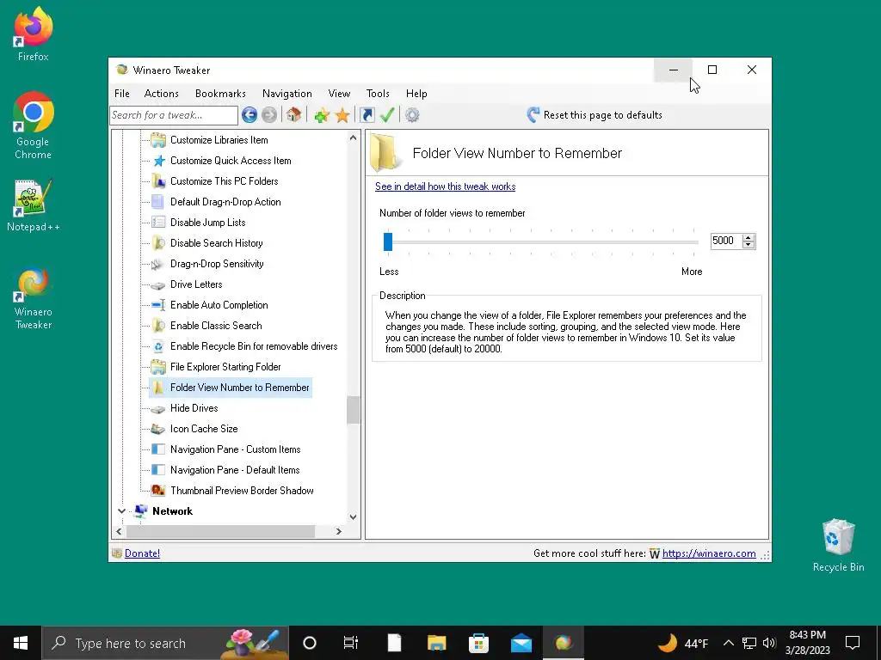The image size is (881, 660).
Task: Open bookmarks with the gold star icon
Action: pyautogui.click(x=342, y=115)
